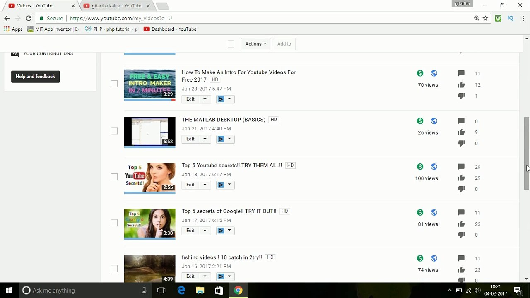The width and height of the screenshot is (530, 298).
Task: Click thumbs up icon for How To Make An Intro video
Action: coord(461,84)
